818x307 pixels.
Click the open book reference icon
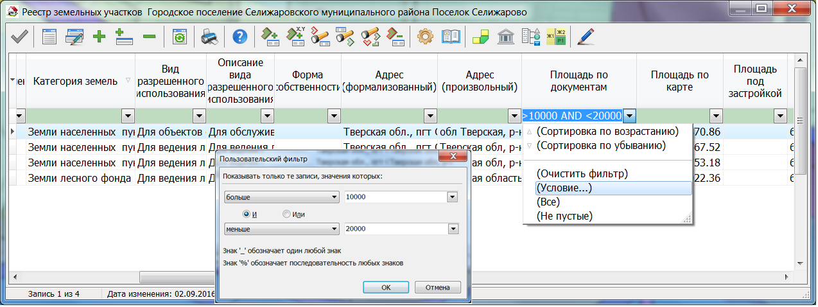click(451, 37)
